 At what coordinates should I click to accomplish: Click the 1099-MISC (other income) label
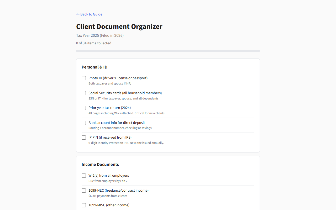coord(109,205)
